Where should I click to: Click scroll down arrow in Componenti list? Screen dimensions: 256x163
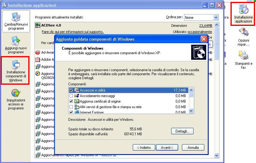coord(191,111)
